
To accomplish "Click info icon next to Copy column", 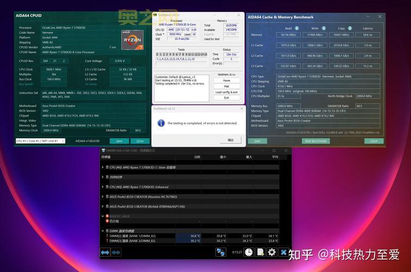I will tap(350, 28).
